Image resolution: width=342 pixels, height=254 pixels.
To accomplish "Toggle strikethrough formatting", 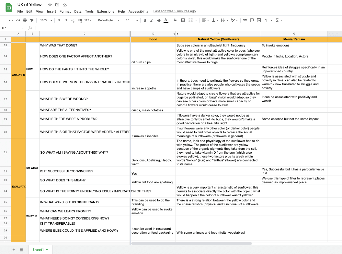I will pos(159,20).
